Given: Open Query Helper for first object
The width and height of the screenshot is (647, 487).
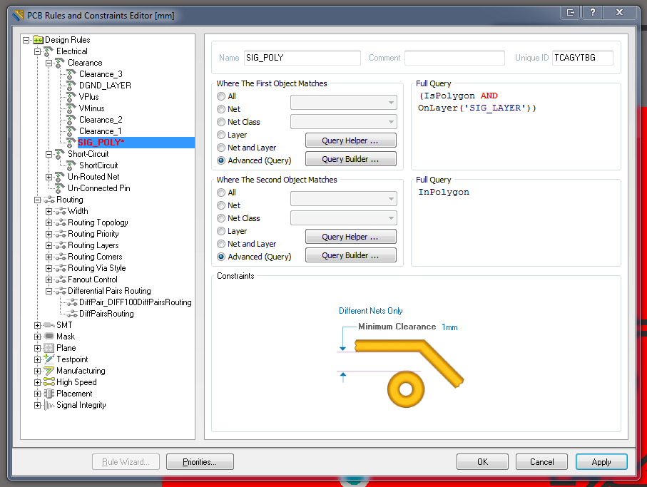Looking at the screenshot, I should pos(351,140).
